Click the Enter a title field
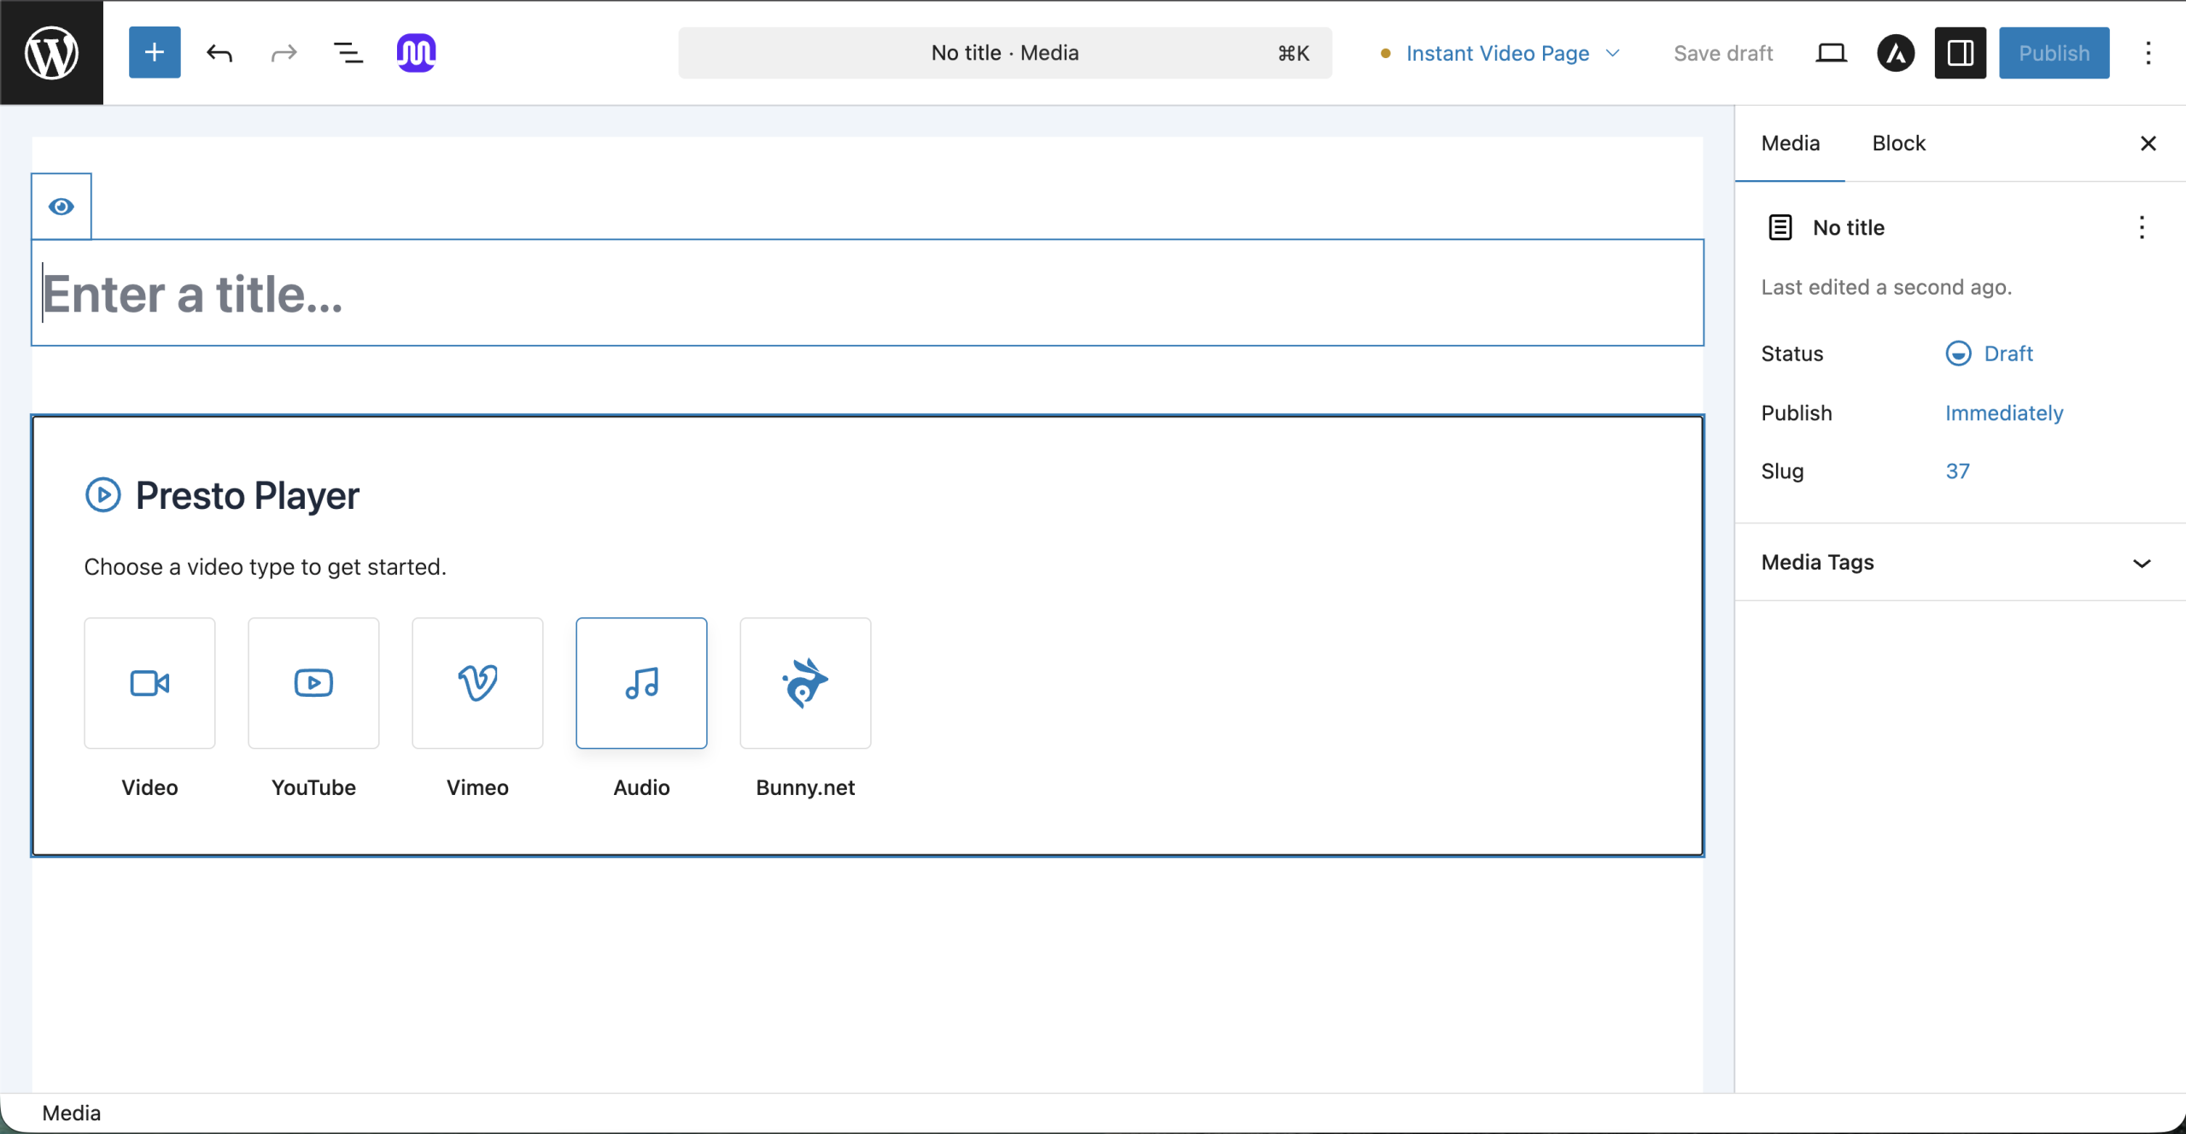2186x1134 pixels. tap(512, 293)
